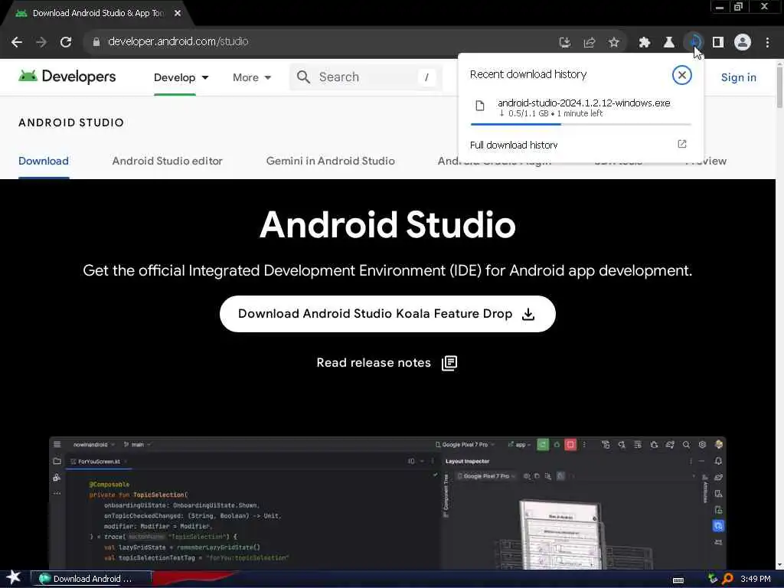Click the Chrome Labs flask icon
Image resolution: width=784 pixels, height=588 pixels.
pyautogui.click(x=669, y=43)
